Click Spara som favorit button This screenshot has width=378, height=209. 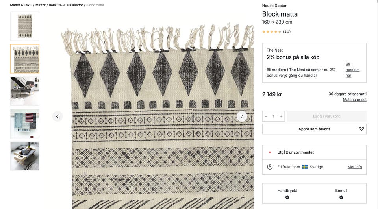pos(314,129)
